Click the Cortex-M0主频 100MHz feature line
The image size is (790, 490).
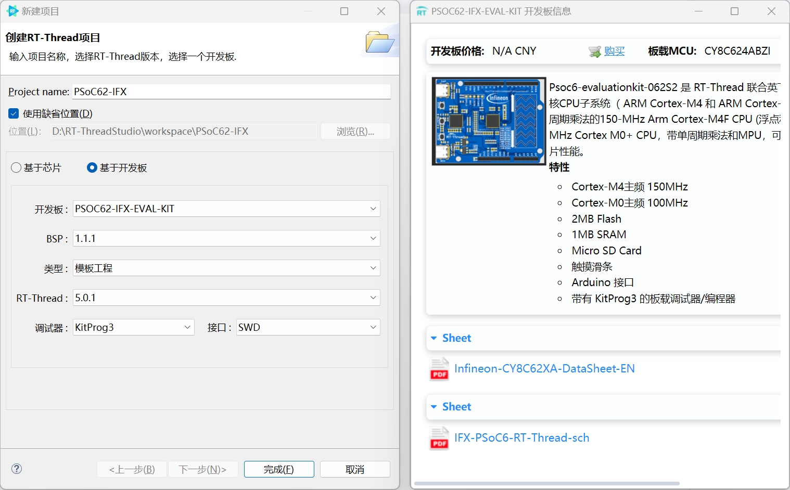coord(630,203)
